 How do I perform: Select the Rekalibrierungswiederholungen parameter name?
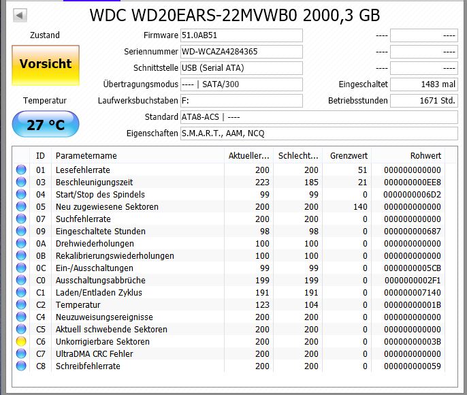pyautogui.click(x=114, y=256)
